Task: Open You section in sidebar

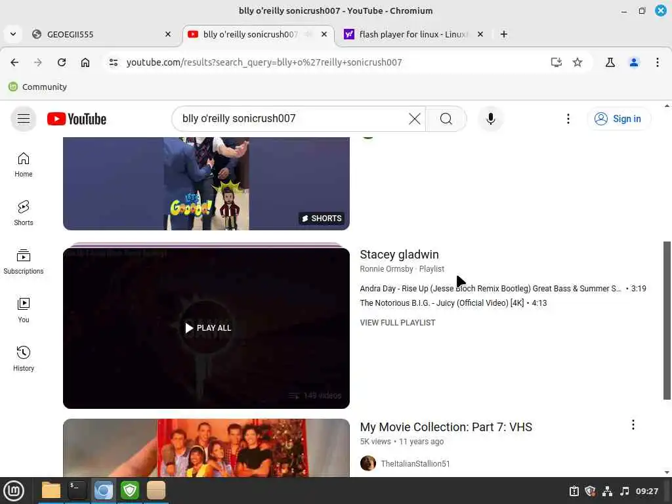Action: [24, 310]
